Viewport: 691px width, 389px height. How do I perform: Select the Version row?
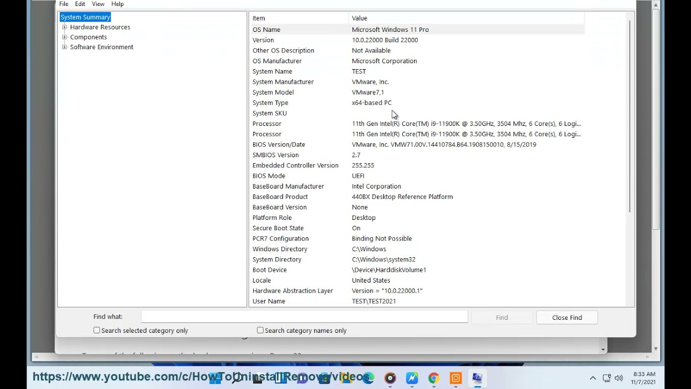tap(417, 40)
